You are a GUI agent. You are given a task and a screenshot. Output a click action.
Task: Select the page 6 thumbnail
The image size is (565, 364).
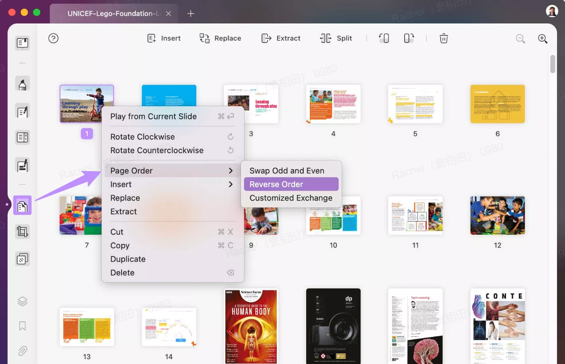click(x=497, y=104)
